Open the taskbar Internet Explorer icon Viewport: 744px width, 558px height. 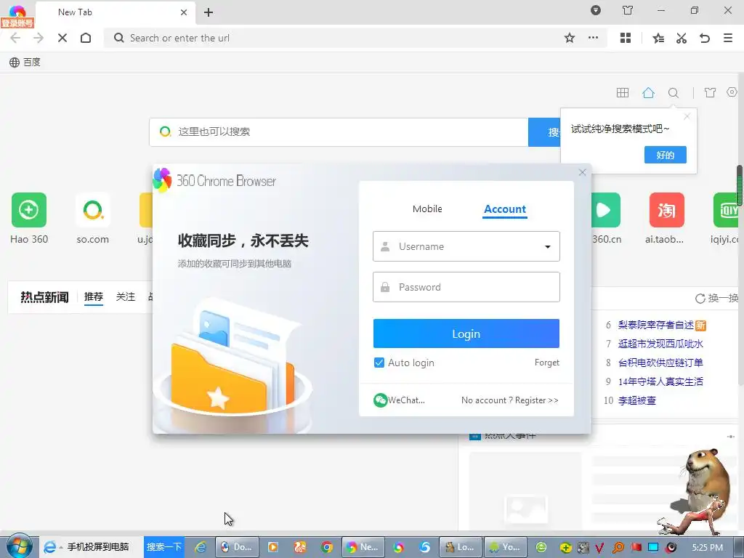coord(201,547)
